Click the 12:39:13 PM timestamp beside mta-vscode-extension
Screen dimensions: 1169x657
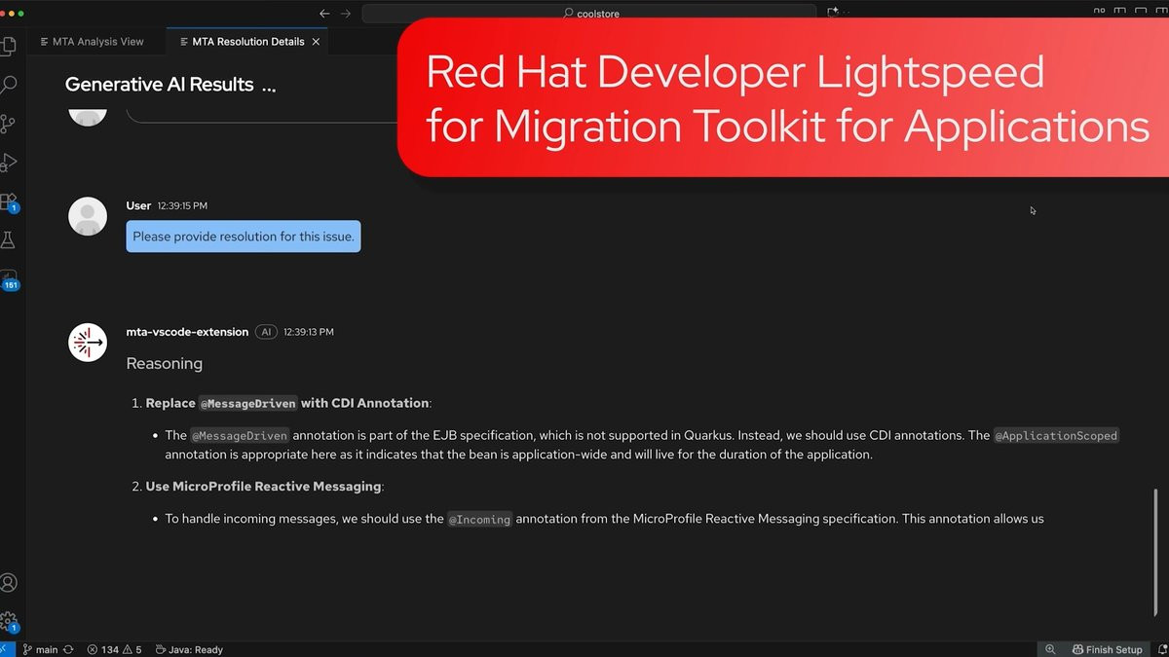pyautogui.click(x=308, y=332)
